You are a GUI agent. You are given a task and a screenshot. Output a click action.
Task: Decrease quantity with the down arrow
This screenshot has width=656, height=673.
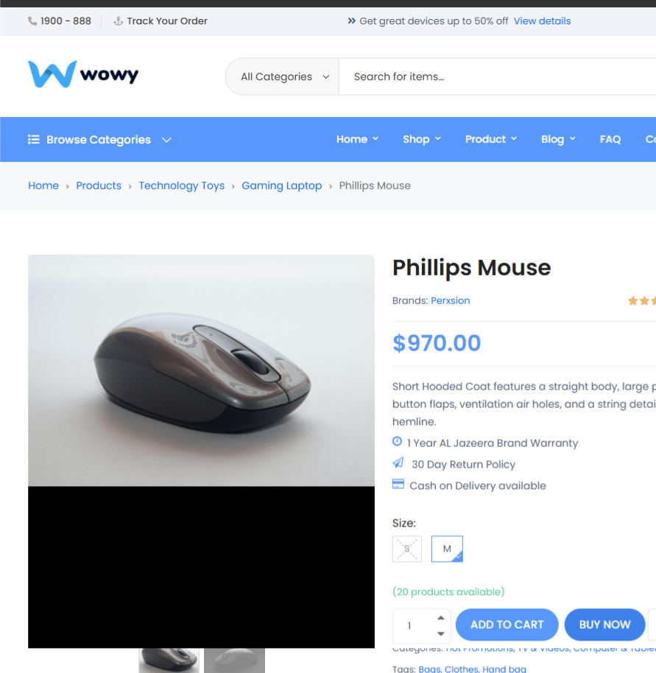click(440, 633)
